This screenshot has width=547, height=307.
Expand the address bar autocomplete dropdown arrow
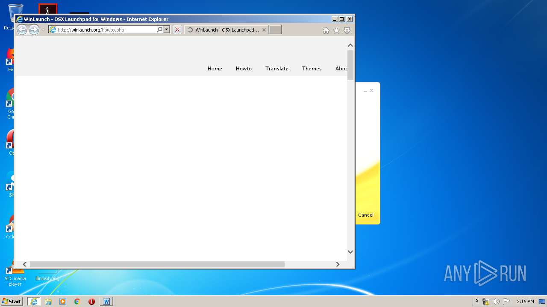click(167, 30)
